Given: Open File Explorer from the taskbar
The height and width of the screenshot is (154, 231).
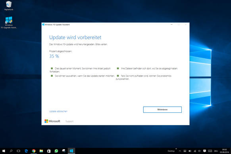Looking at the screenshot, I should (x=41, y=151).
